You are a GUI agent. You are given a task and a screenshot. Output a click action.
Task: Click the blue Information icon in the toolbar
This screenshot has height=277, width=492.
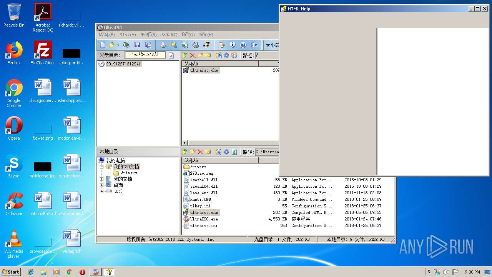click(x=233, y=45)
